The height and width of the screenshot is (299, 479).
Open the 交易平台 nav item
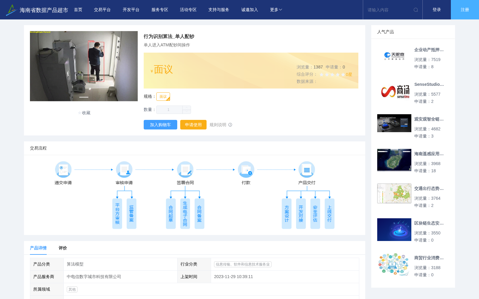coord(102,10)
